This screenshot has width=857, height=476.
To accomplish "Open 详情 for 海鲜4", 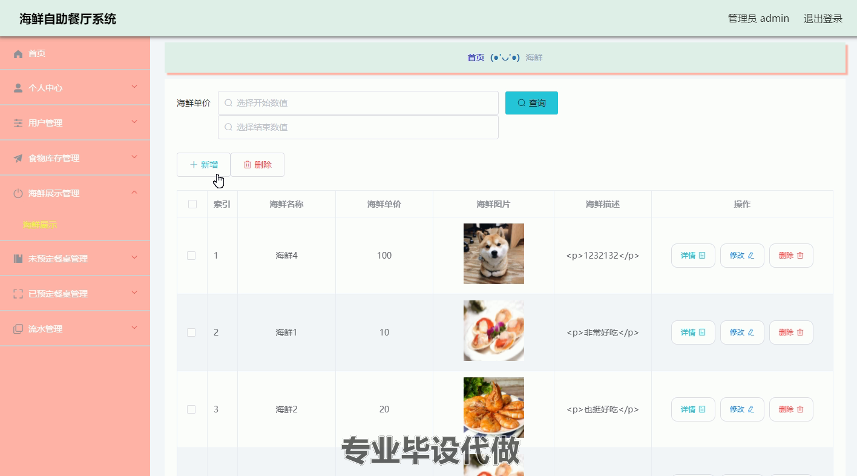I will [x=693, y=256].
